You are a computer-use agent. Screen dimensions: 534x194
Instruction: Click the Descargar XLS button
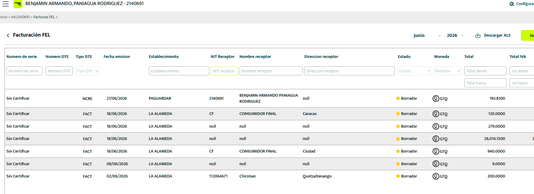pos(493,35)
